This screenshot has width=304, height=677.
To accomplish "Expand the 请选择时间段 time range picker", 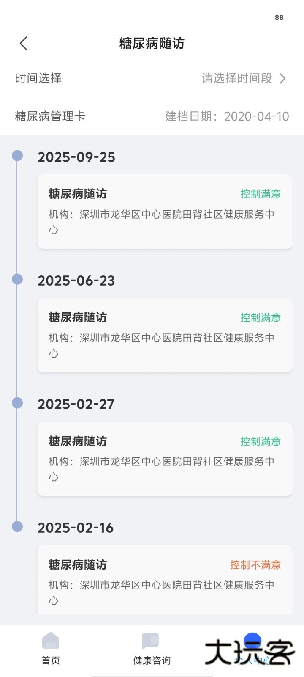I will point(236,78).
